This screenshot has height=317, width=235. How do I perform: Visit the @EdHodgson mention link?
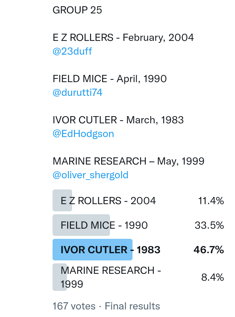tap(83, 134)
